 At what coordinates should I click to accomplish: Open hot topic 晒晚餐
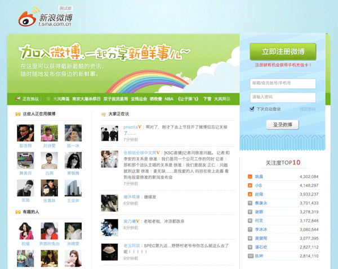click(x=156, y=99)
